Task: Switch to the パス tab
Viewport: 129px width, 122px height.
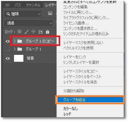Action: coord(18,5)
